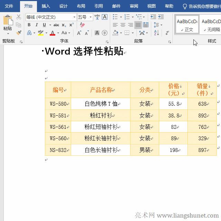The height and width of the screenshot is (221, 221).
Task: Toggle italic formatting
Action: point(37,25)
